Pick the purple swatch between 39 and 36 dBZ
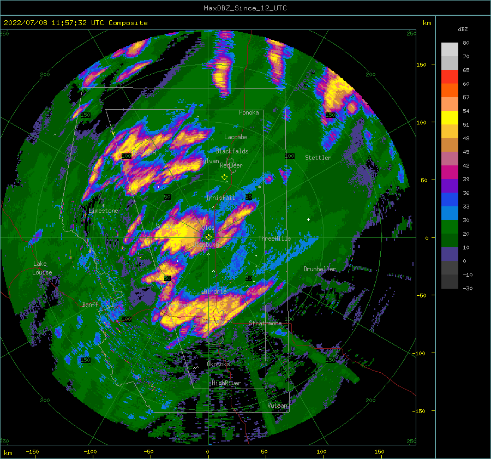Image resolution: width=491 pixels, height=459 pixels. point(450,186)
